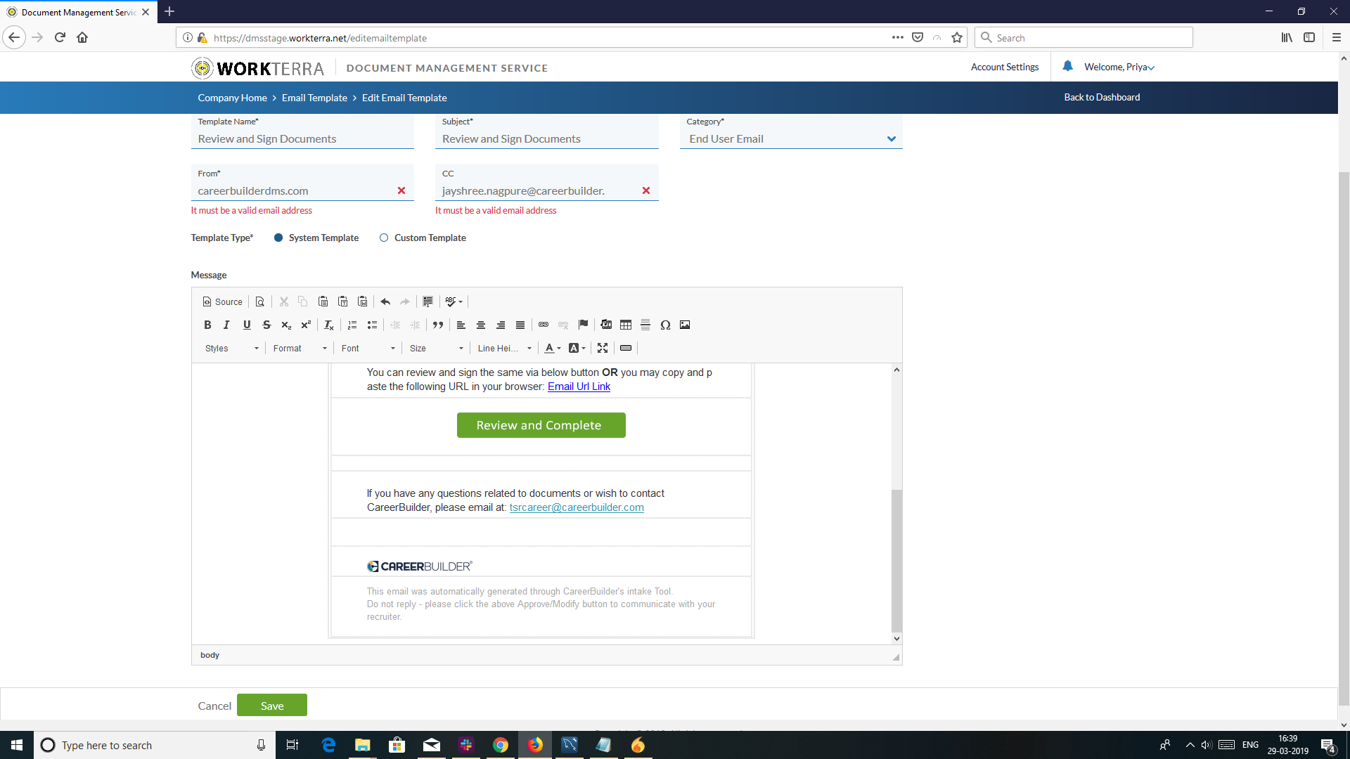The height and width of the screenshot is (759, 1350).
Task: Open the text color picker
Action: tap(553, 348)
